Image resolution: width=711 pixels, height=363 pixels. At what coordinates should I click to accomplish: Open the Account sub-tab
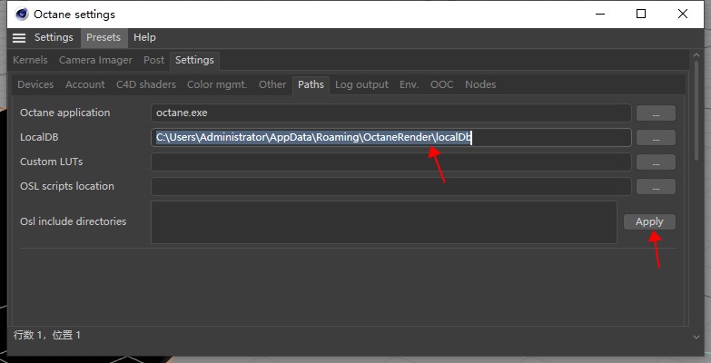tap(84, 84)
